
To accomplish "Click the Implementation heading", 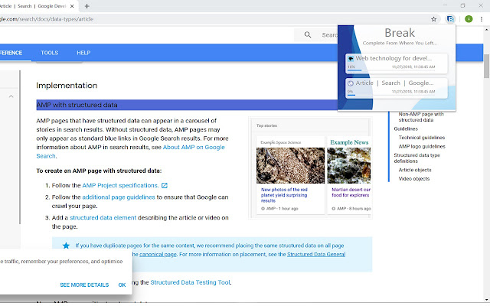I will (67, 86).
